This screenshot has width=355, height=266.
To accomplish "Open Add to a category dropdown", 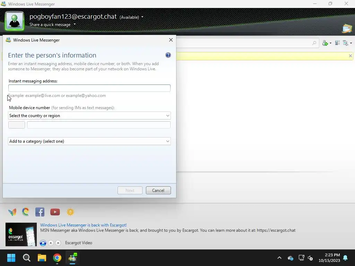I will 89,141.
